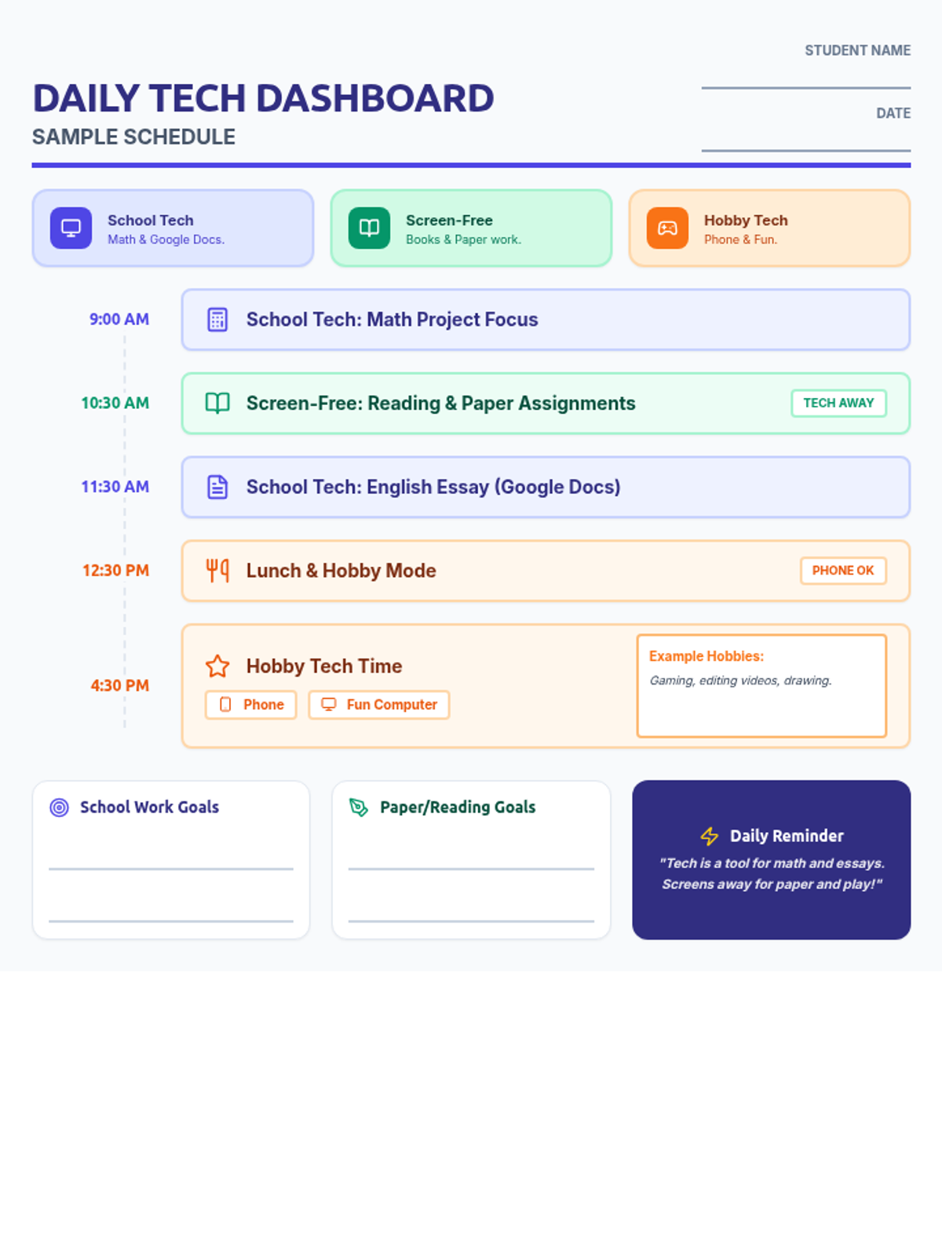Click target icon by School Work Goals
Screen dimensions: 942x1256
tap(59, 808)
